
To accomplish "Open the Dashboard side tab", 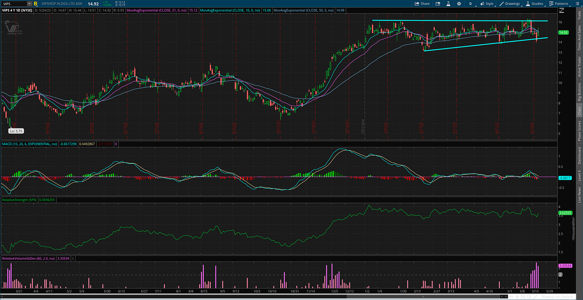I will 579,155.
